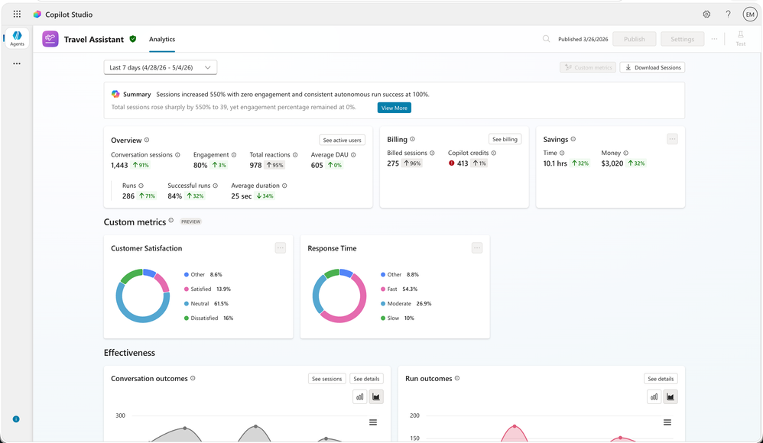This screenshot has width=763, height=443.
Task: Click the info icon next to Overview
Action: [x=147, y=140]
